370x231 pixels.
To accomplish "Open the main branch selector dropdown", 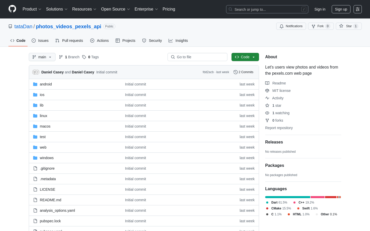I will click(x=42, y=57).
